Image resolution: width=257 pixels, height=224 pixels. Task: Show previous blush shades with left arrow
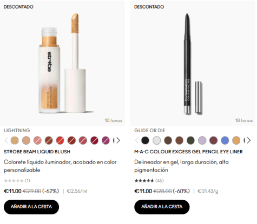[x=6, y=140]
